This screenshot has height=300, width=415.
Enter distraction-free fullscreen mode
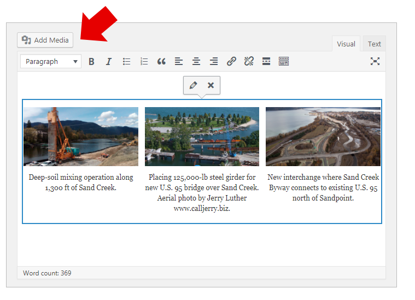click(375, 61)
